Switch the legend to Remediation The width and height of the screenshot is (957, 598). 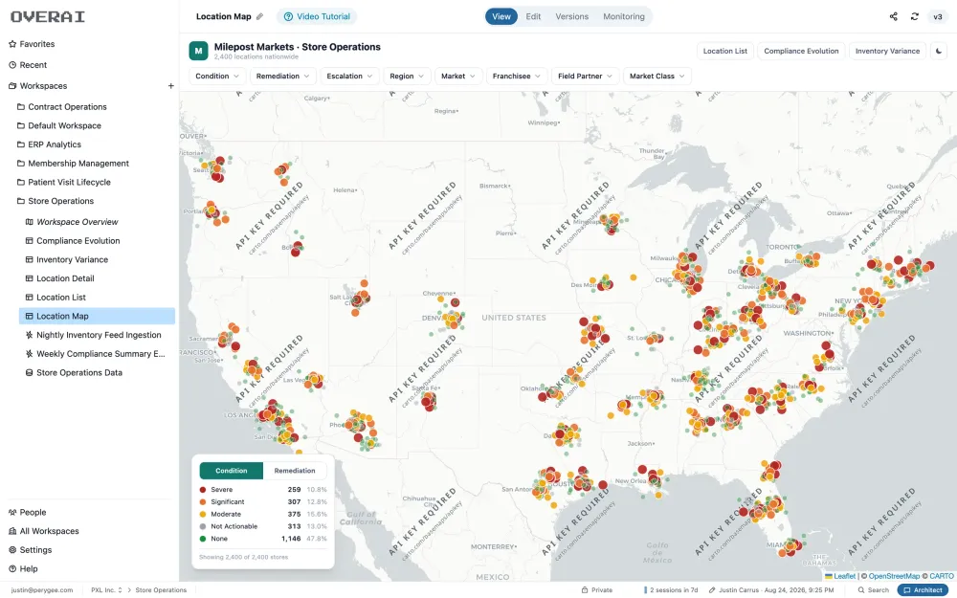click(x=295, y=471)
